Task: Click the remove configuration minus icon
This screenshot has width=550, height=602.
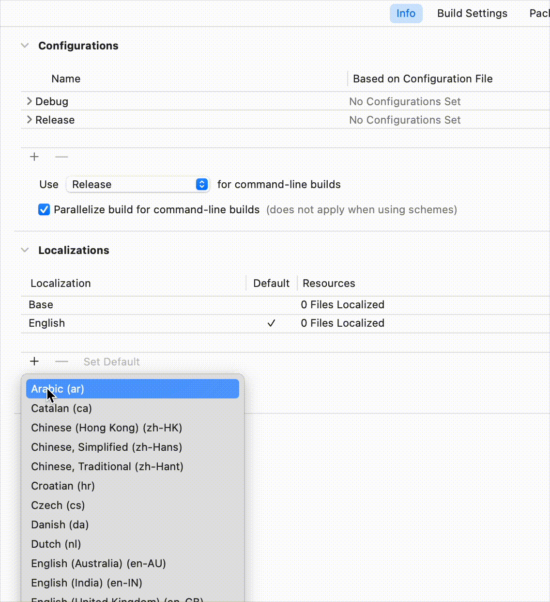Action: pyautogui.click(x=61, y=157)
